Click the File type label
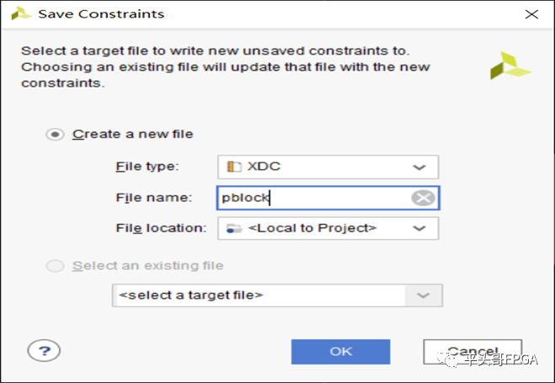555x383 pixels. tap(147, 167)
